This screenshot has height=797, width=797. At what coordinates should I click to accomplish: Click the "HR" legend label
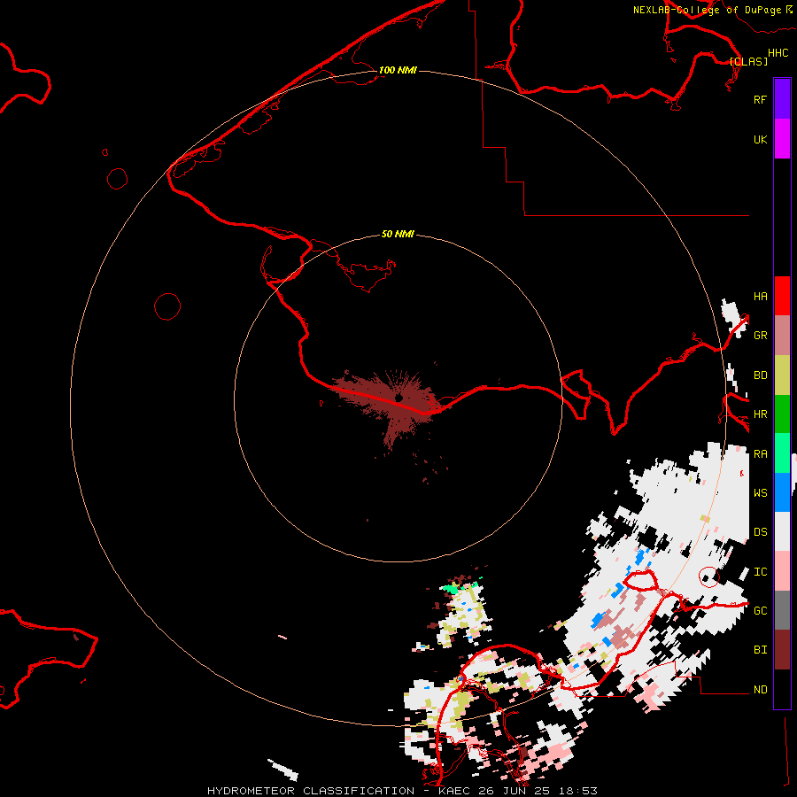pos(760,414)
